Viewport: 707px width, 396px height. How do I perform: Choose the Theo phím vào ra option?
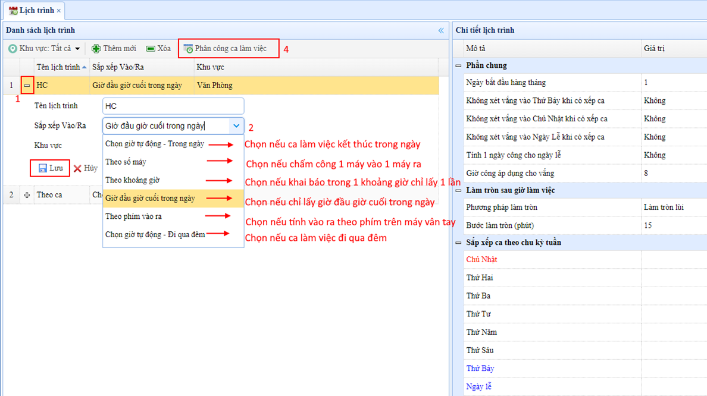(x=173, y=216)
